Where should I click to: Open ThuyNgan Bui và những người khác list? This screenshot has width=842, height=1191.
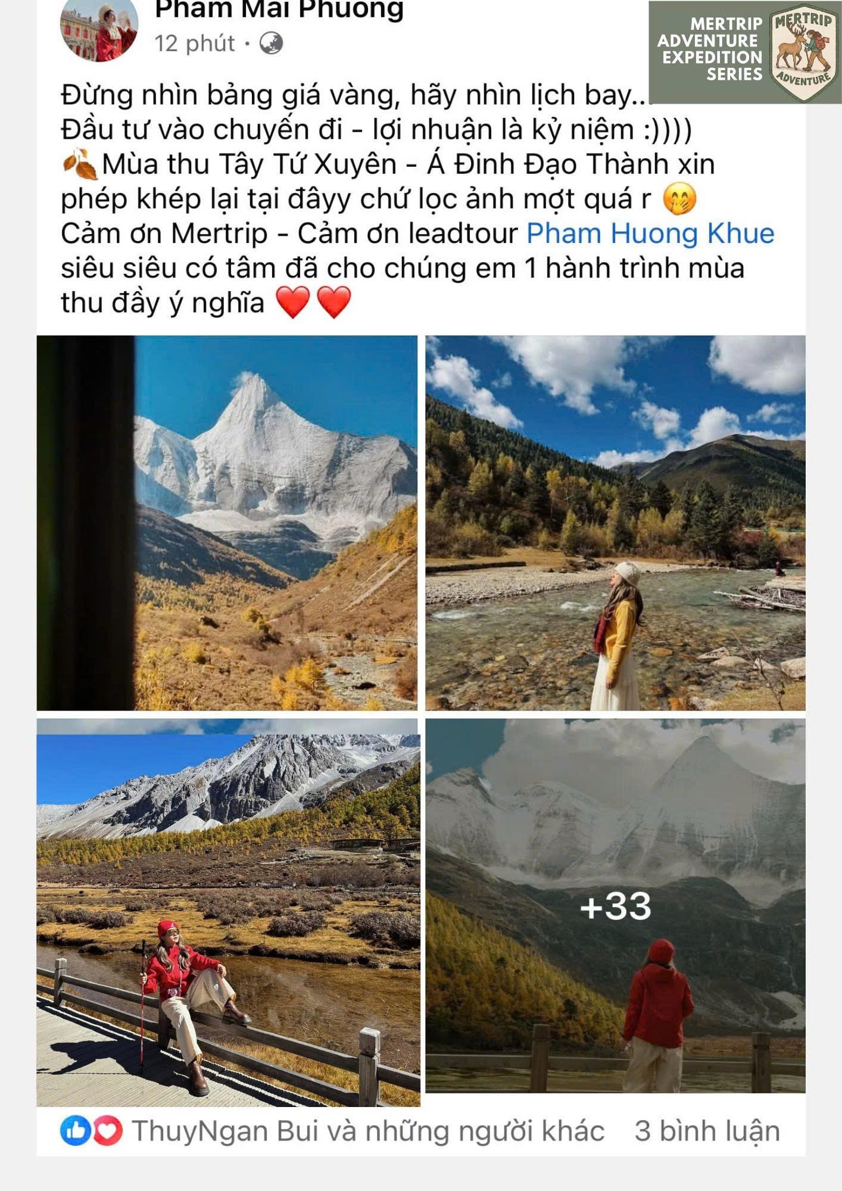tap(368, 1131)
